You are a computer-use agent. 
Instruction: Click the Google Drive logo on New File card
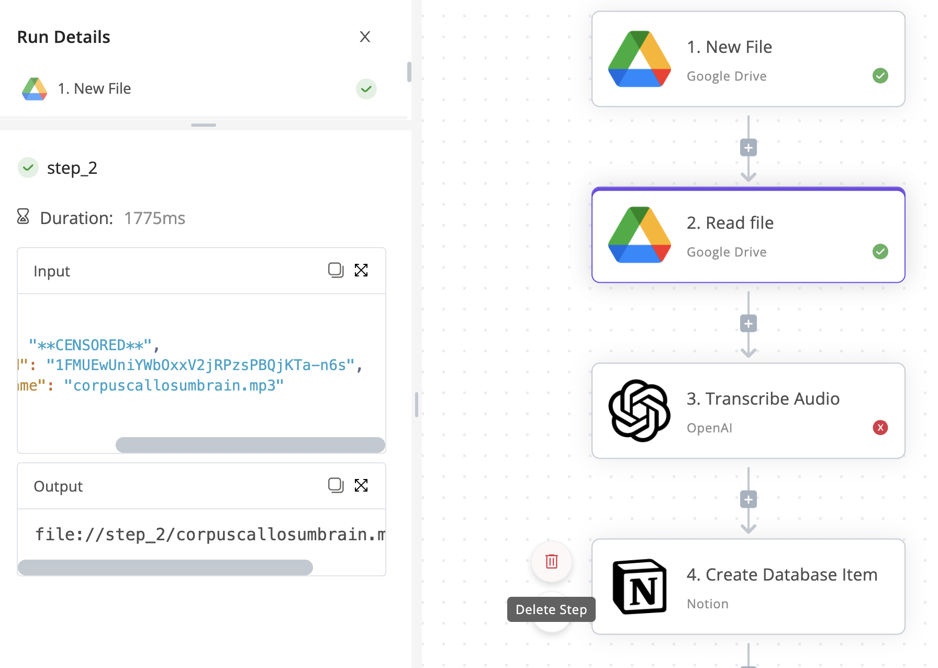click(640, 59)
